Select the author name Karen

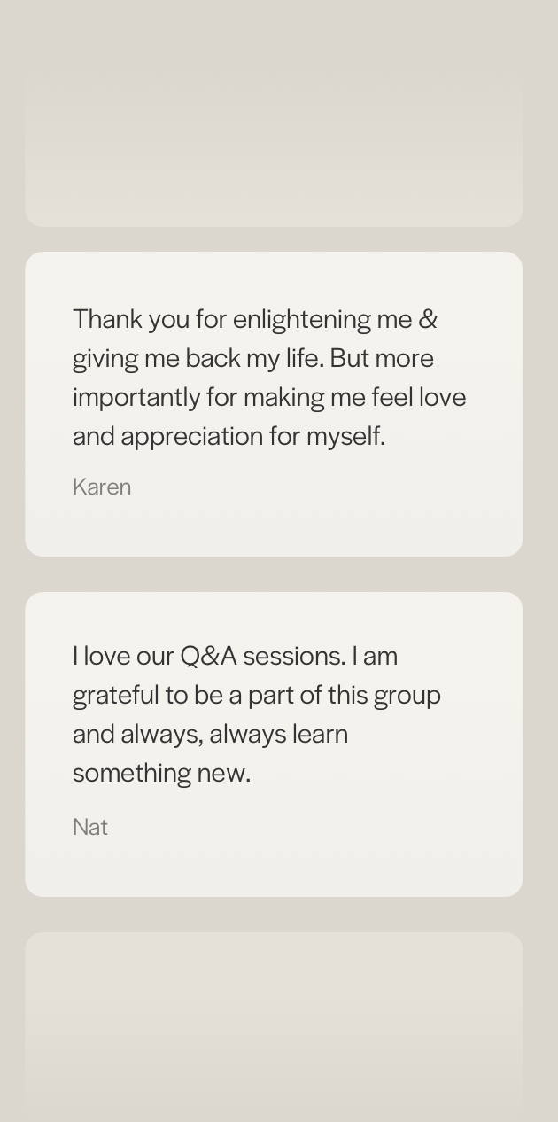tap(102, 487)
